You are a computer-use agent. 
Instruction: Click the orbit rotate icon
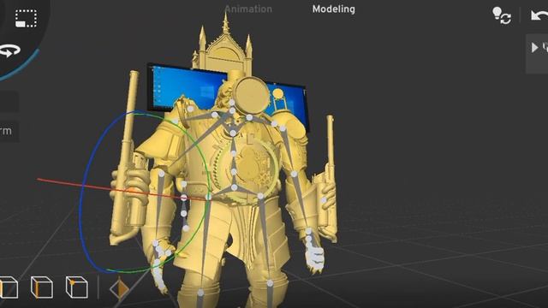[9, 51]
